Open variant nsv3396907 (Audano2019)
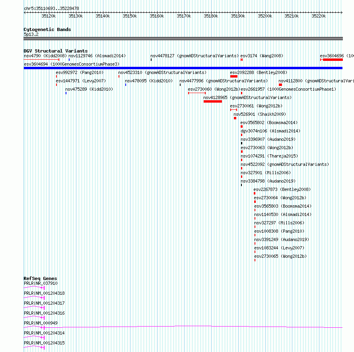This screenshot has height=352, width=354. click(x=268, y=139)
